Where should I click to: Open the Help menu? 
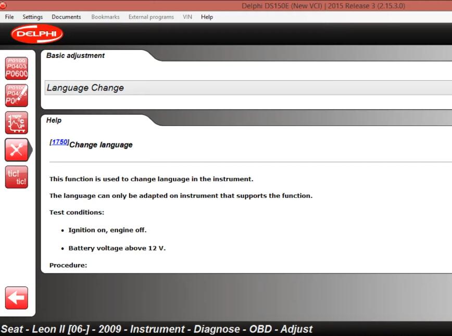pos(207,17)
